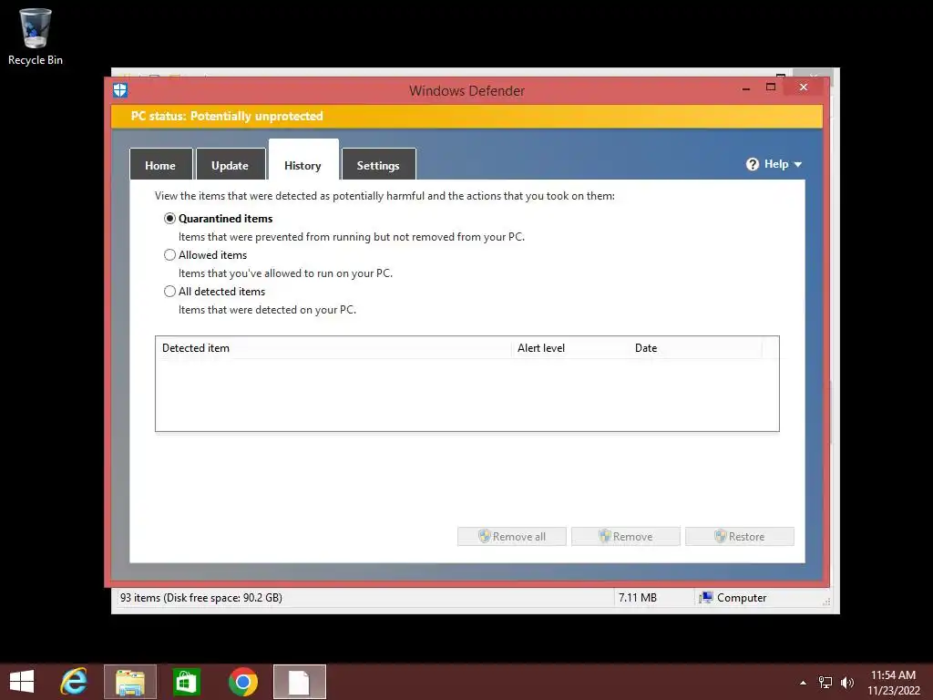933x700 pixels.
Task: Click the Remove all button
Action: pyautogui.click(x=512, y=536)
